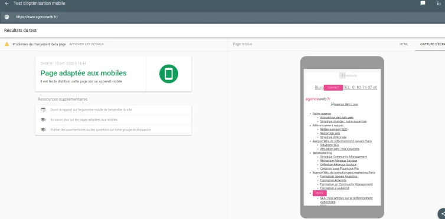Open the Google apps grid icon
The height and width of the screenshot is (219, 445).
pyautogui.click(x=439, y=4)
